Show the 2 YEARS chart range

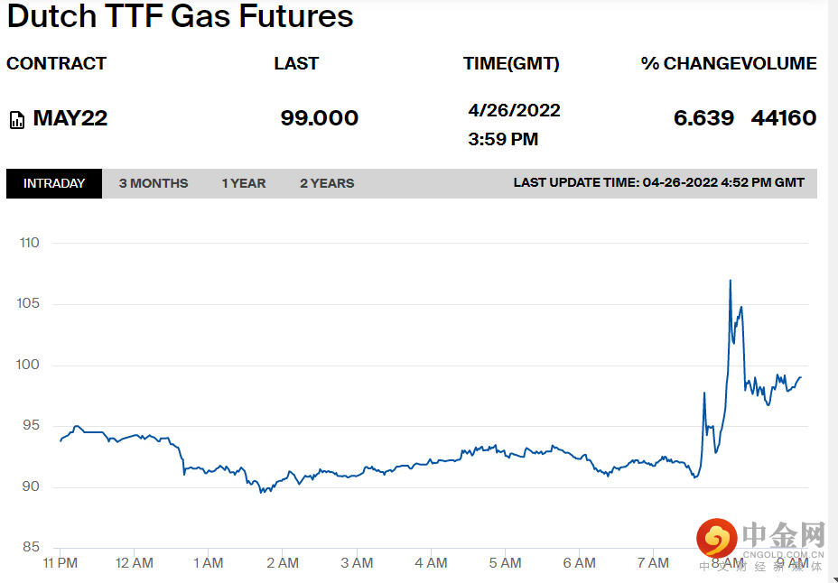point(327,183)
